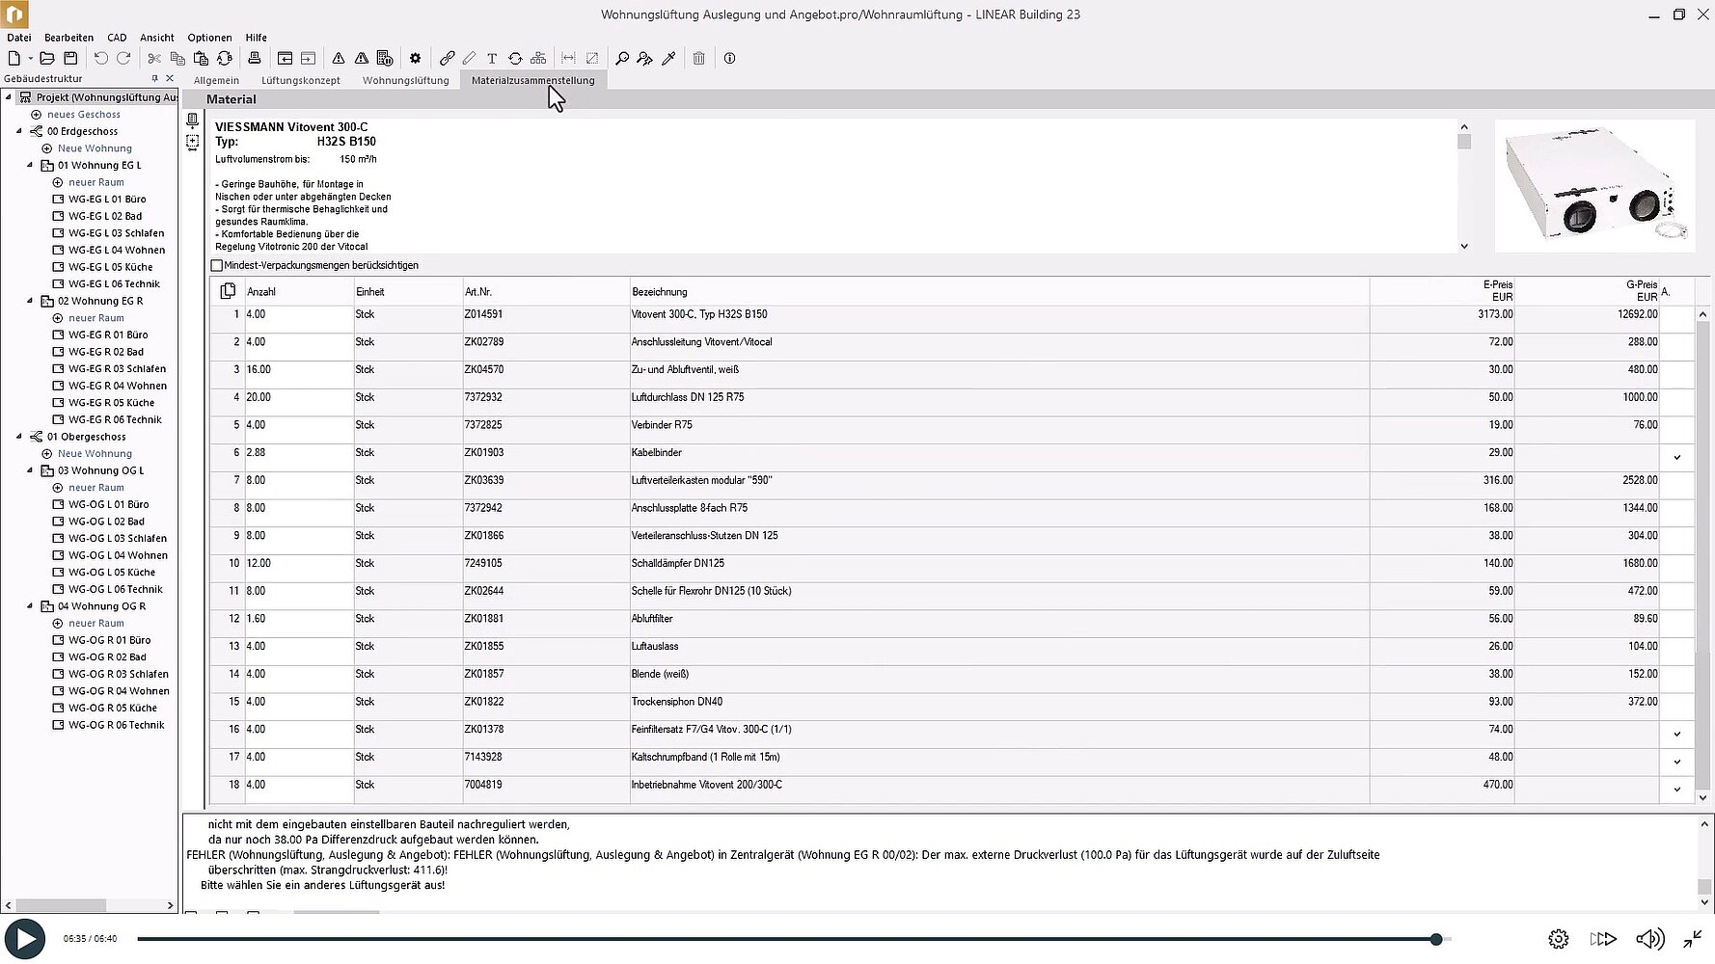Collapse the 04 Wohnung OG R node
The height and width of the screenshot is (964, 1715).
[30, 606]
